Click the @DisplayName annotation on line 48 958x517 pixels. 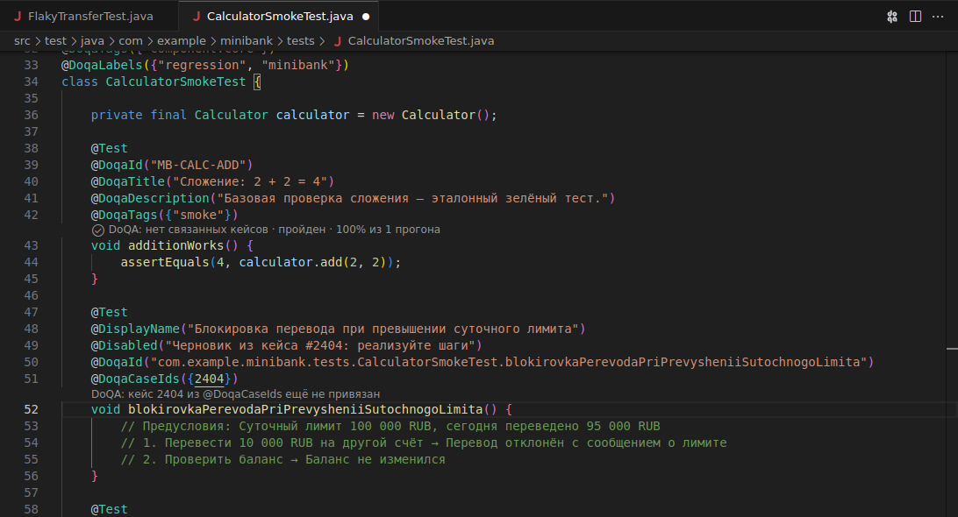click(x=135, y=329)
